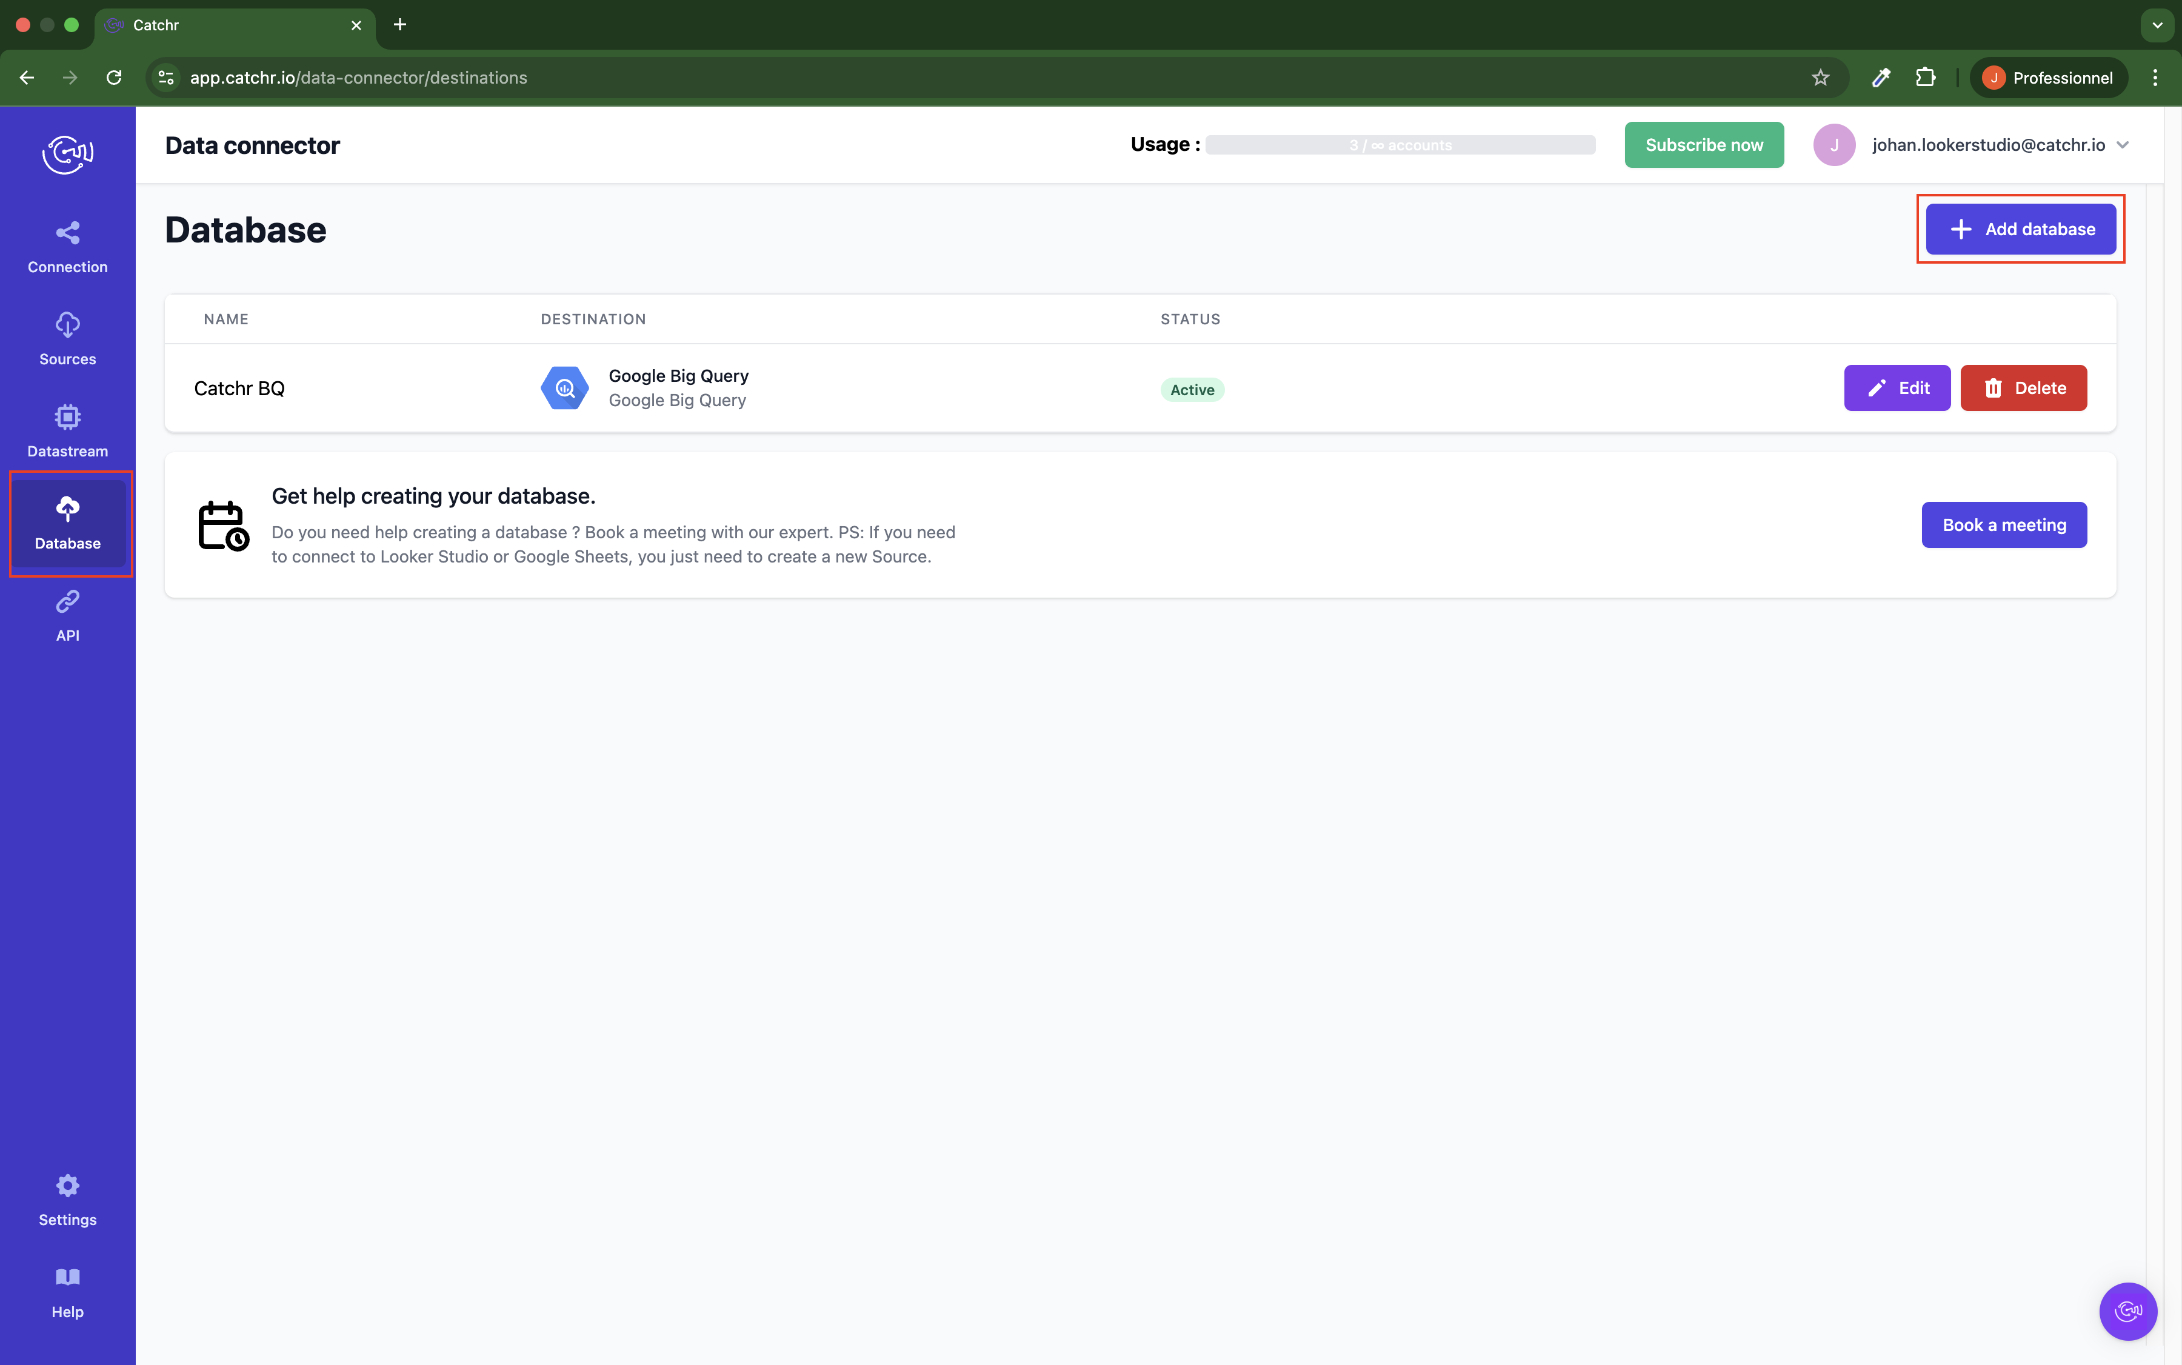Open the Connection section
The height and width of the screenshot is (1365, 2182).
[68, 247]
